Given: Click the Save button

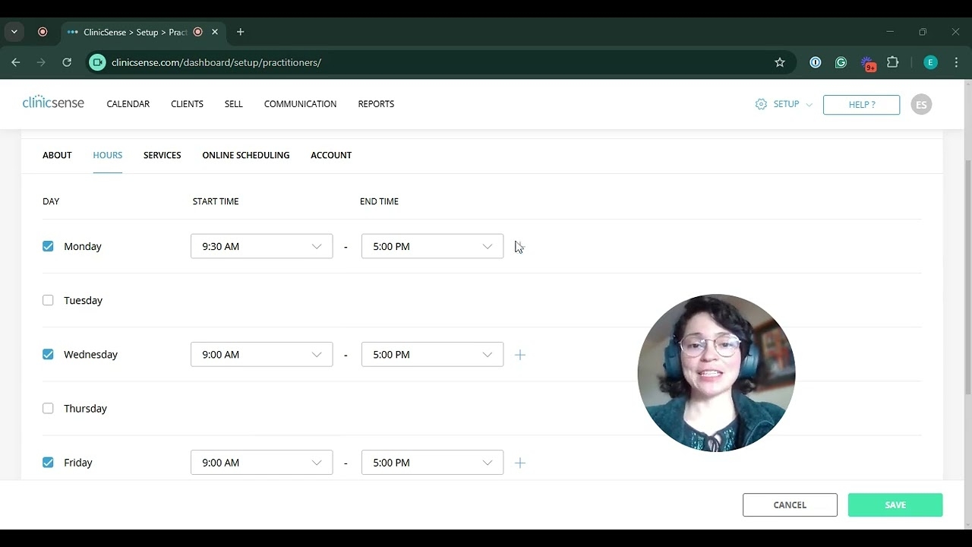Looking at the screenshot, I should (x=895, y=505).
